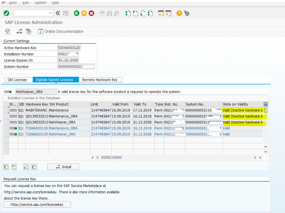The height and width of the screenshot is (213, 285).
Task: Open the http://service.sap.com/licensekey button
Action: pos(37,204)
